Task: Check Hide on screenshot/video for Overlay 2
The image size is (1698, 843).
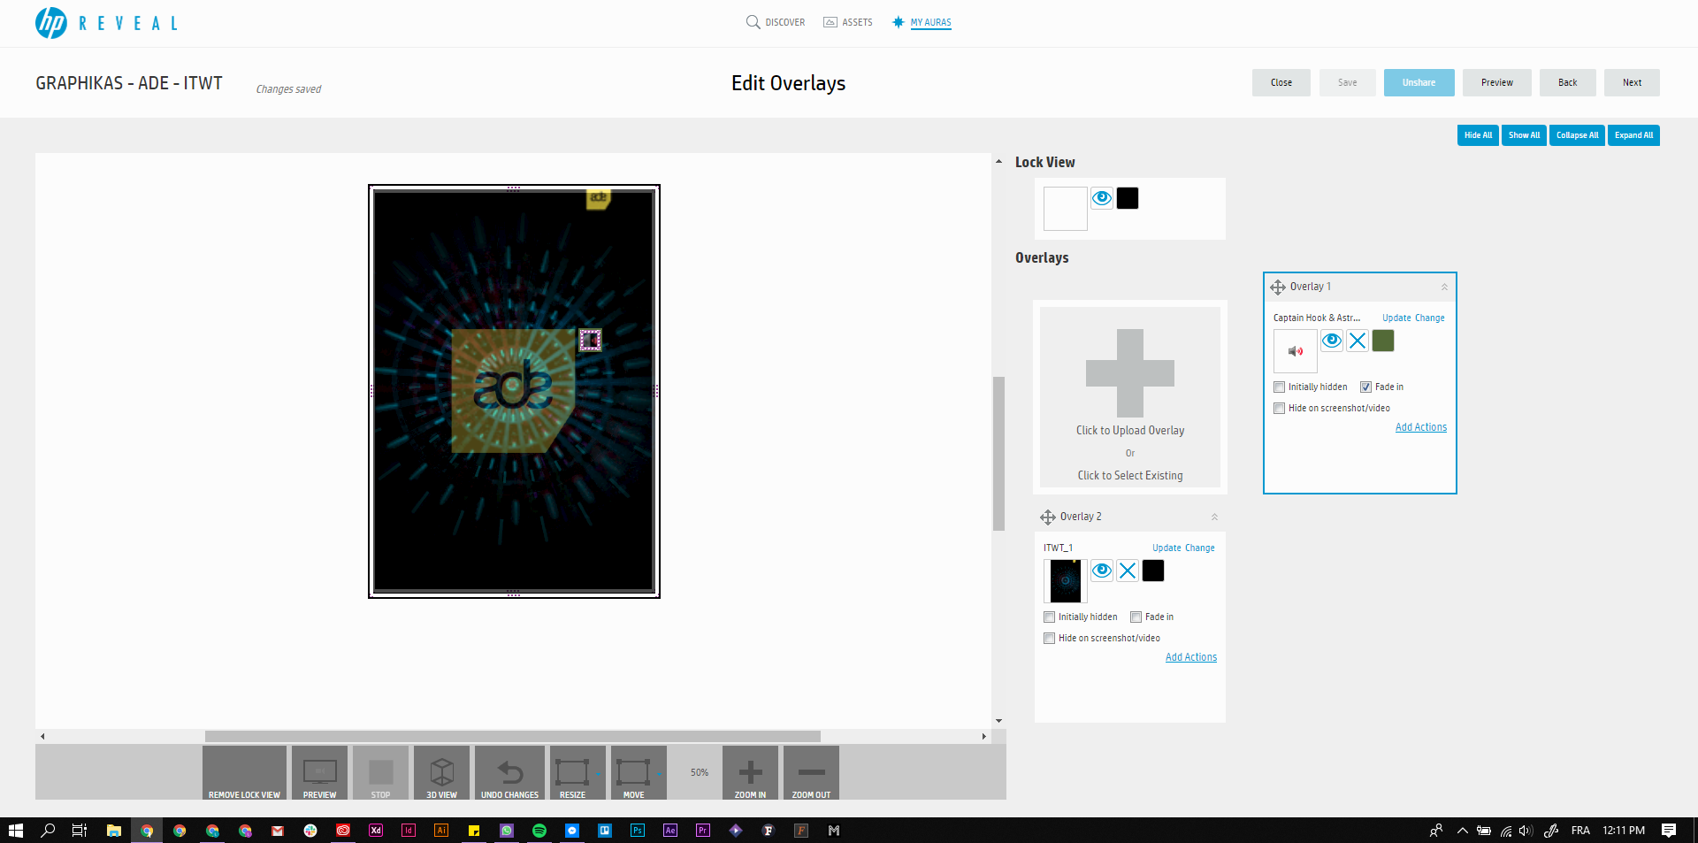Action: click(x=1049, y=638)
